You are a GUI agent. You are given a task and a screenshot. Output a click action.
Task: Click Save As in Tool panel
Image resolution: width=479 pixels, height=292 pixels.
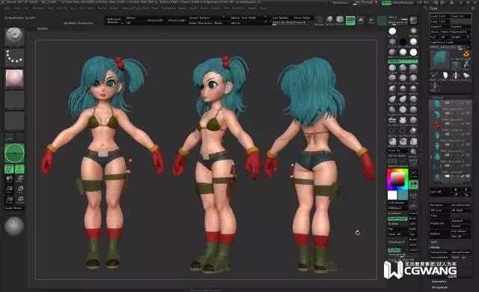pos(460,16)
